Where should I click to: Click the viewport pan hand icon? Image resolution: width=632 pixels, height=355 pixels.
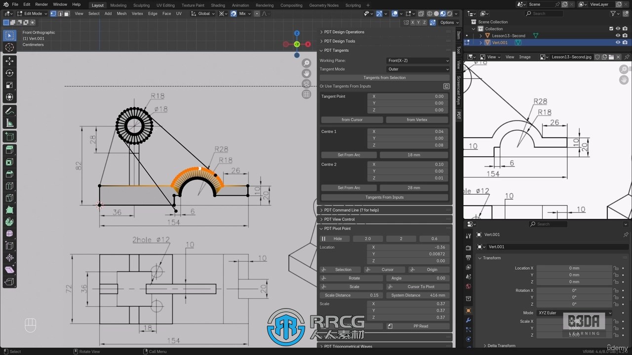click(x=307, y=73)
